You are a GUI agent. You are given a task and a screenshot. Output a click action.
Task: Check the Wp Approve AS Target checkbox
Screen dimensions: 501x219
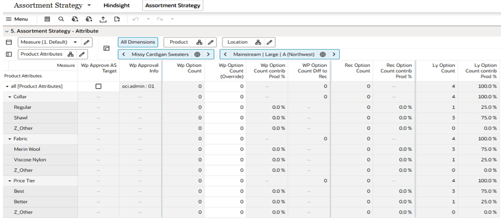point(98,86)
